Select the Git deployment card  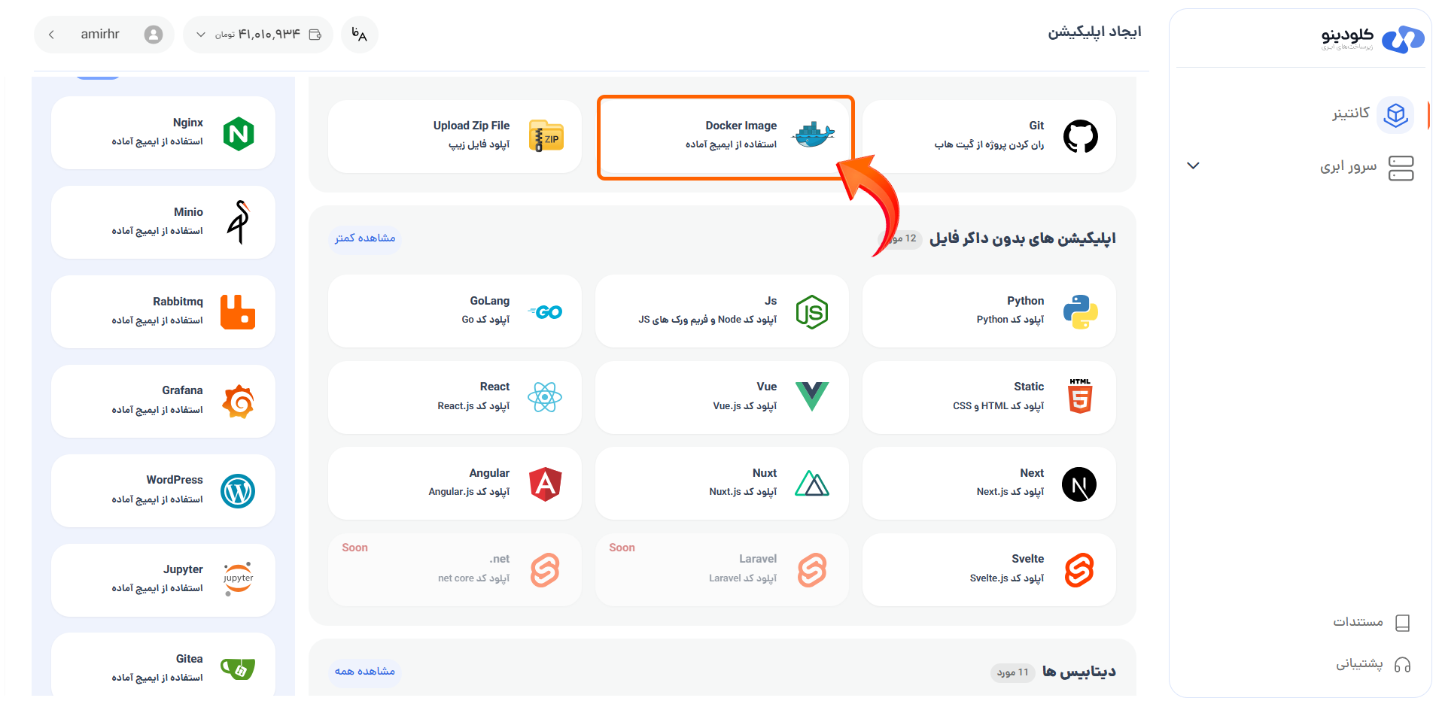989,137
